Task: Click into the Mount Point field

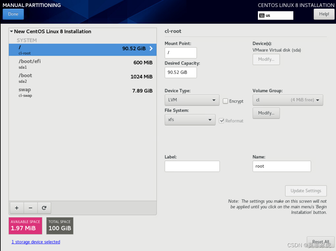Action: (181, 53)
